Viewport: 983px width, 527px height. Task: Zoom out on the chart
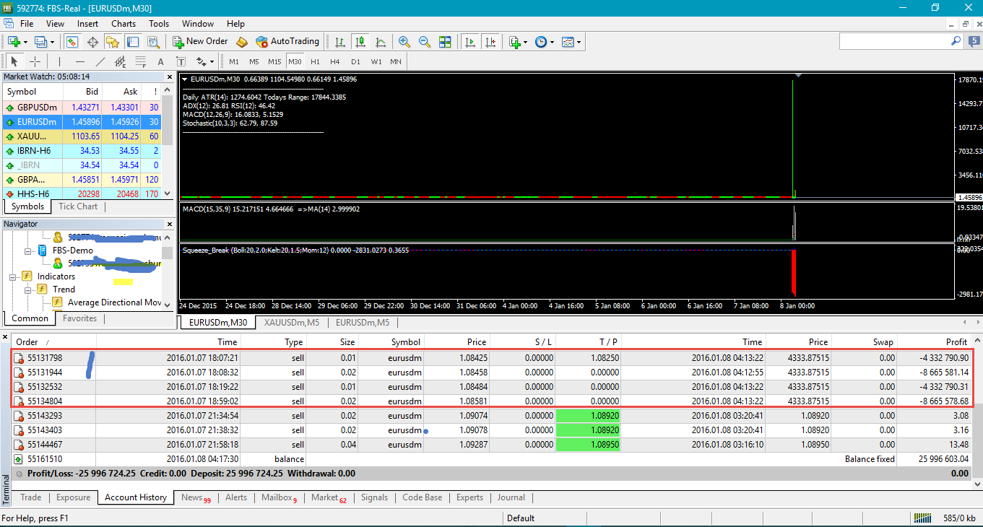tap(425, 42)
